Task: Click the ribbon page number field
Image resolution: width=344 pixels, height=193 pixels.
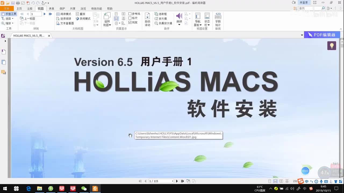Action: point(36,14)
